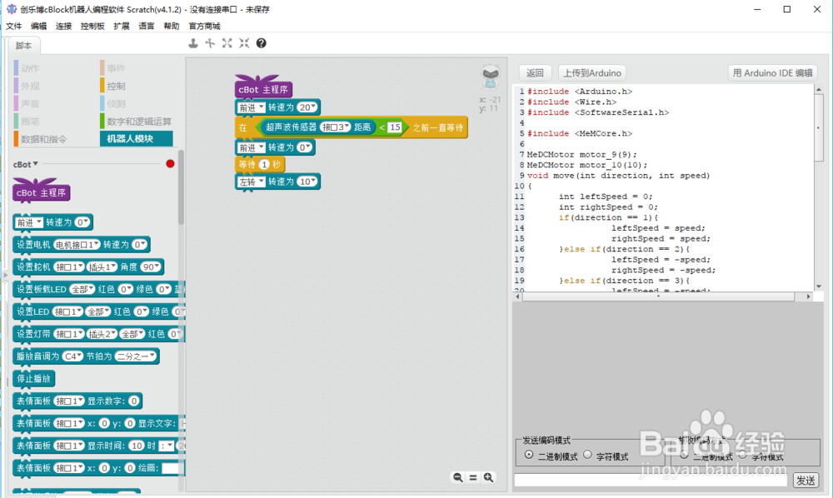833x498 pixels.
Task: Select the 数字和逻辑运算 block category
Action: click(136, 122)
